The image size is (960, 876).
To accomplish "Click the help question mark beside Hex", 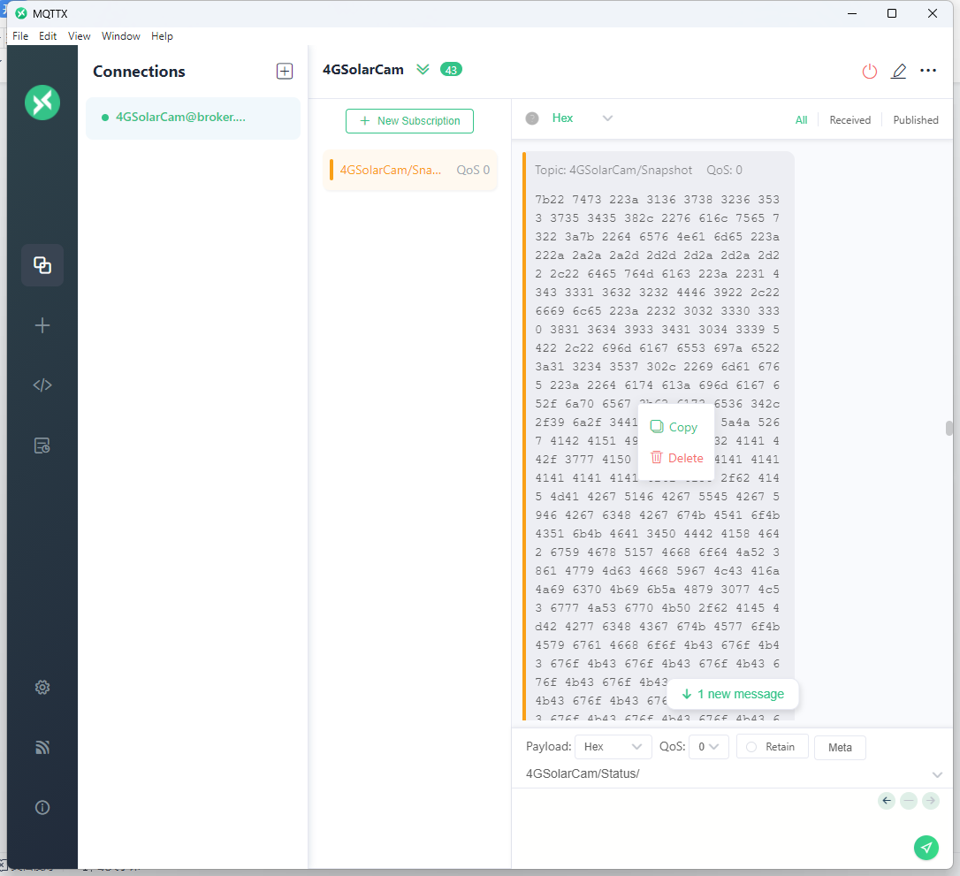I will point(532,118).
